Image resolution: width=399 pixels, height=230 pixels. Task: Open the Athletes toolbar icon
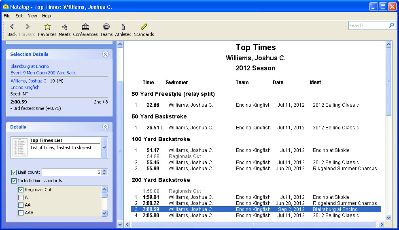123,27
